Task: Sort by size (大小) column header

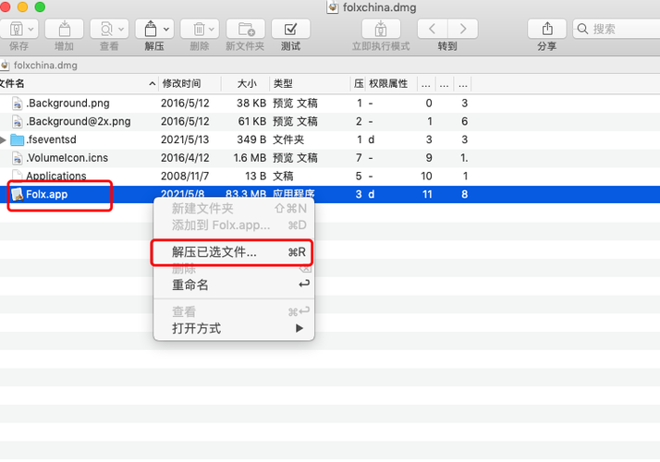Action: click(x=246, y=83)
